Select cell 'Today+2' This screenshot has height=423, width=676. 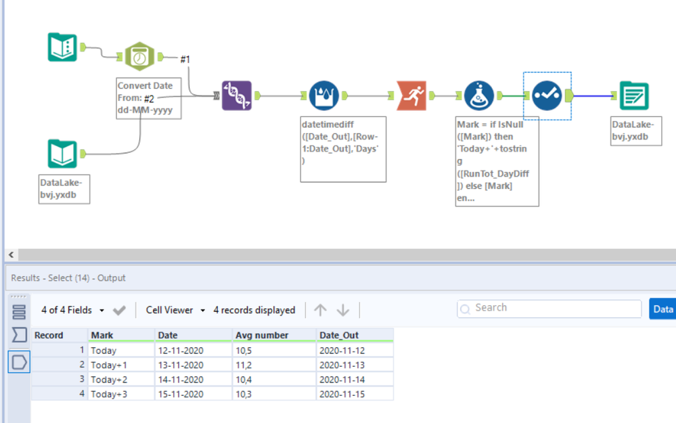[121, 380]
